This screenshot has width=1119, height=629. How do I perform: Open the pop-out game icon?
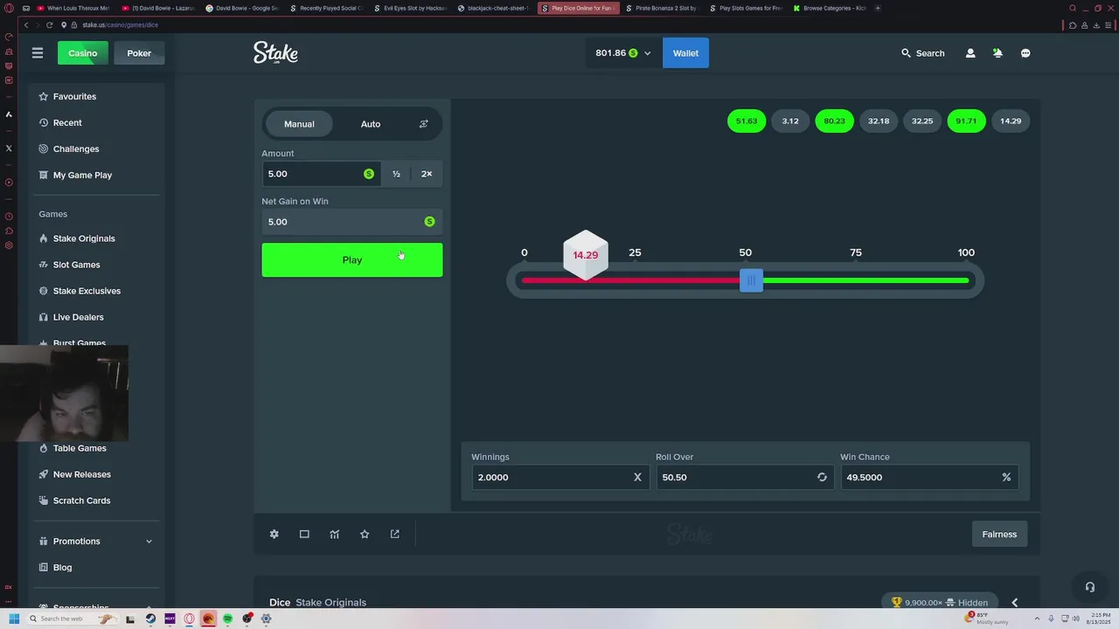[394, 534]
